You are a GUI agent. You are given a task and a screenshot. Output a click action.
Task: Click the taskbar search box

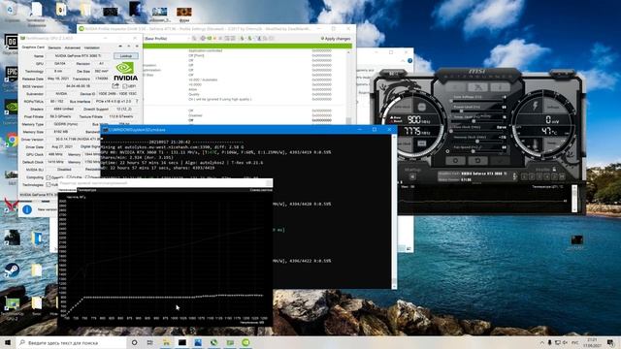pos(71,342)
